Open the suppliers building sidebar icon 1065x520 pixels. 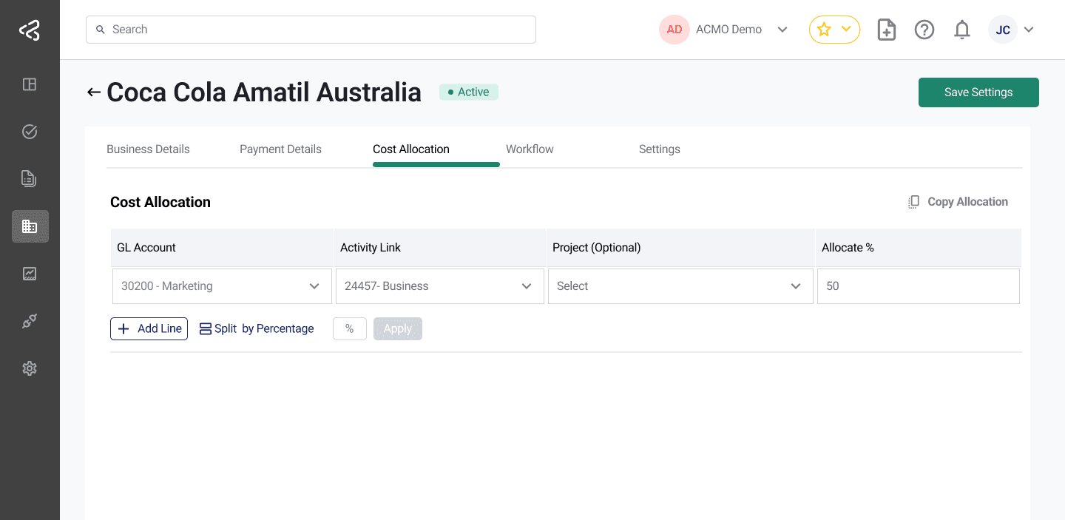tap(30, 226)
